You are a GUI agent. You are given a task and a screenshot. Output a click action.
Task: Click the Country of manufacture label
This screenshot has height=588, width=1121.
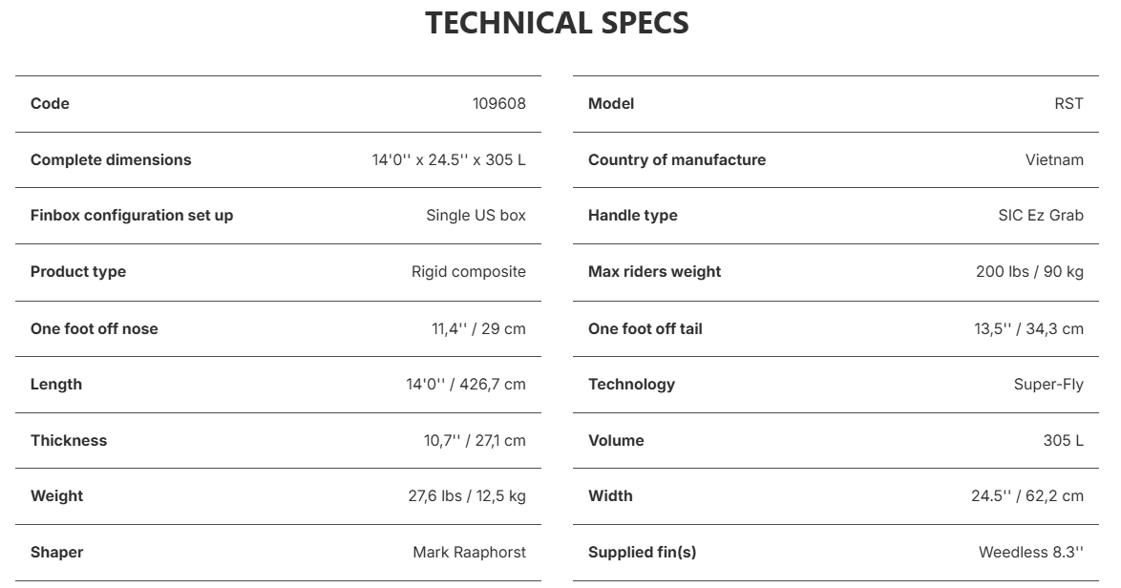click(677, 160)
